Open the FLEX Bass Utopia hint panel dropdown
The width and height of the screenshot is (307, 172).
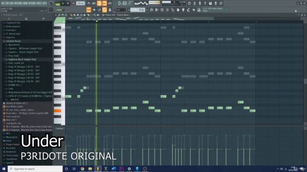[227, 10]
